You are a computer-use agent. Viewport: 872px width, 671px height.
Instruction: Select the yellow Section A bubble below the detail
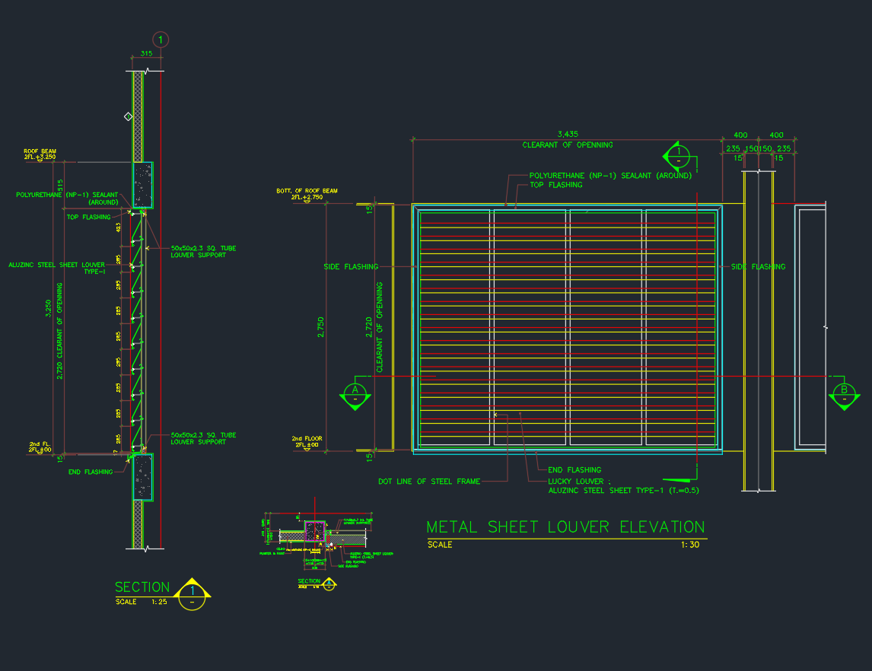(327, 582)
